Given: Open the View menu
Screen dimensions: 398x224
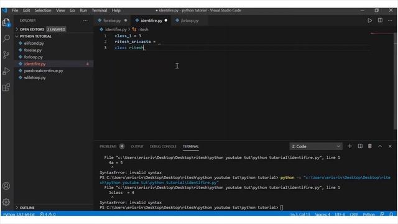Looking at the screenshot, I should pos(60,11).
